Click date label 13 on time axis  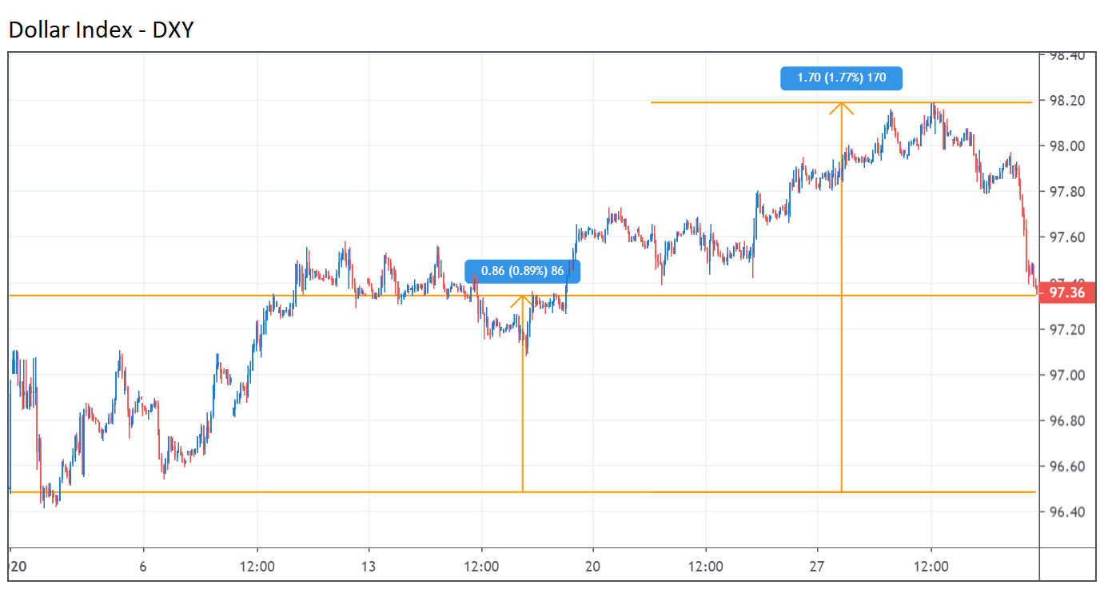[369, 566]
